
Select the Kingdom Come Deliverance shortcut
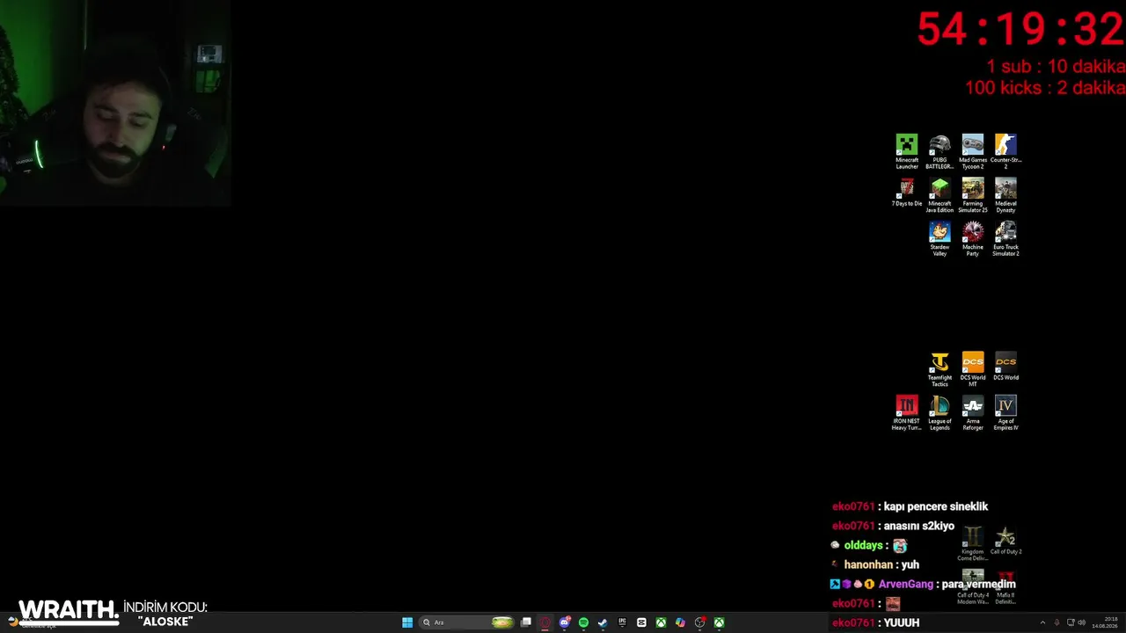[x=972, y=543]
